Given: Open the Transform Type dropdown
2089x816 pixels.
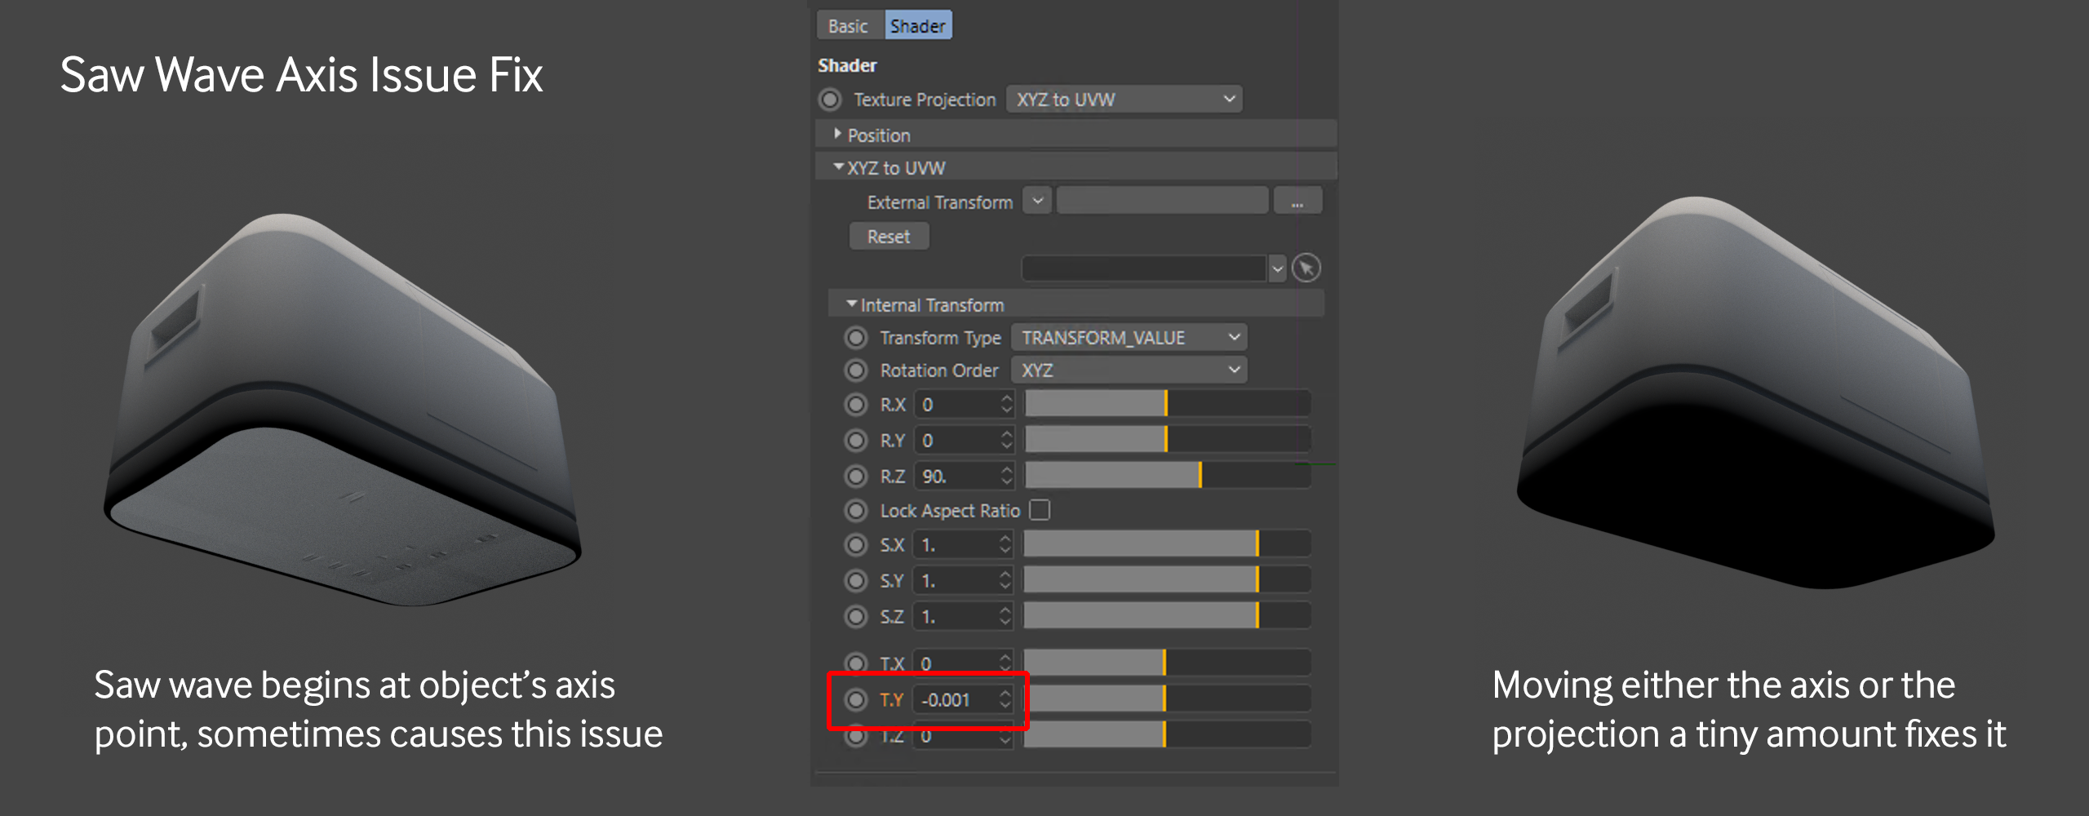Looking at the screenshot, I should coord(1129,338).
